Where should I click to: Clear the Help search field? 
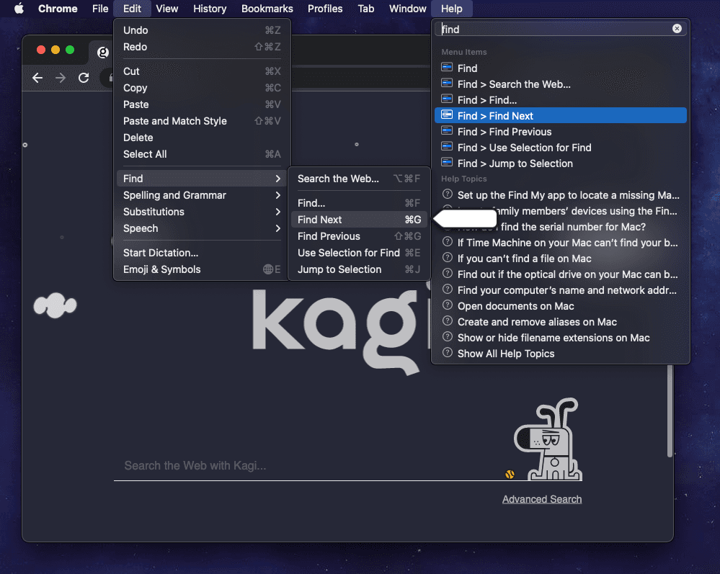tap(677, 28)
